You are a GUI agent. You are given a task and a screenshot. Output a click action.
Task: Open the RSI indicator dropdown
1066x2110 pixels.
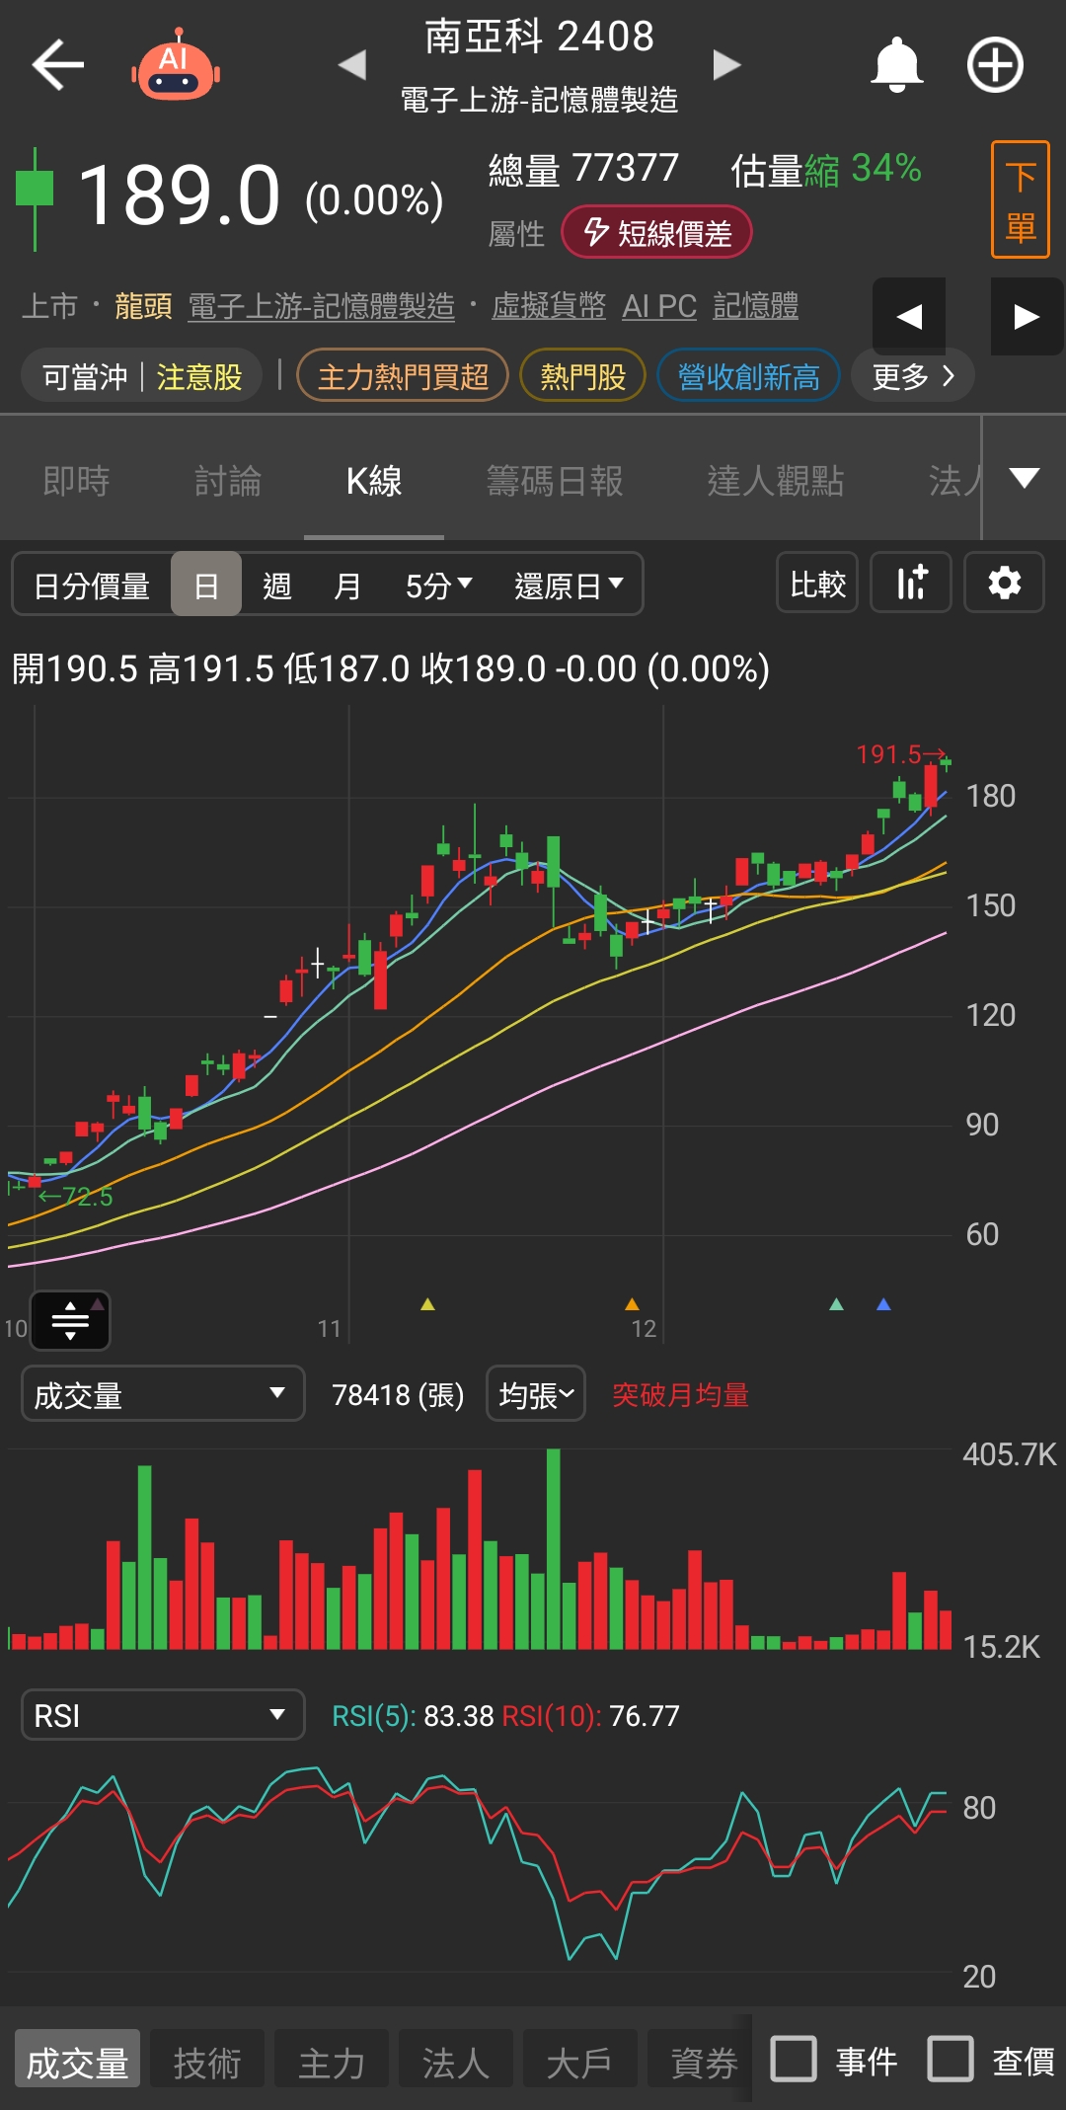pyautogui.click(x=163, y=1715)
